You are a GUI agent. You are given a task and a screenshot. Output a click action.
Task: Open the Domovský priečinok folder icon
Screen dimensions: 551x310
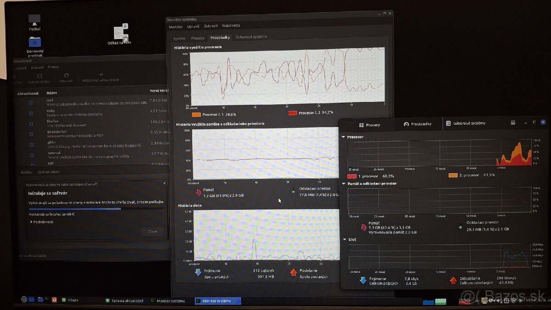coord(34,43)
